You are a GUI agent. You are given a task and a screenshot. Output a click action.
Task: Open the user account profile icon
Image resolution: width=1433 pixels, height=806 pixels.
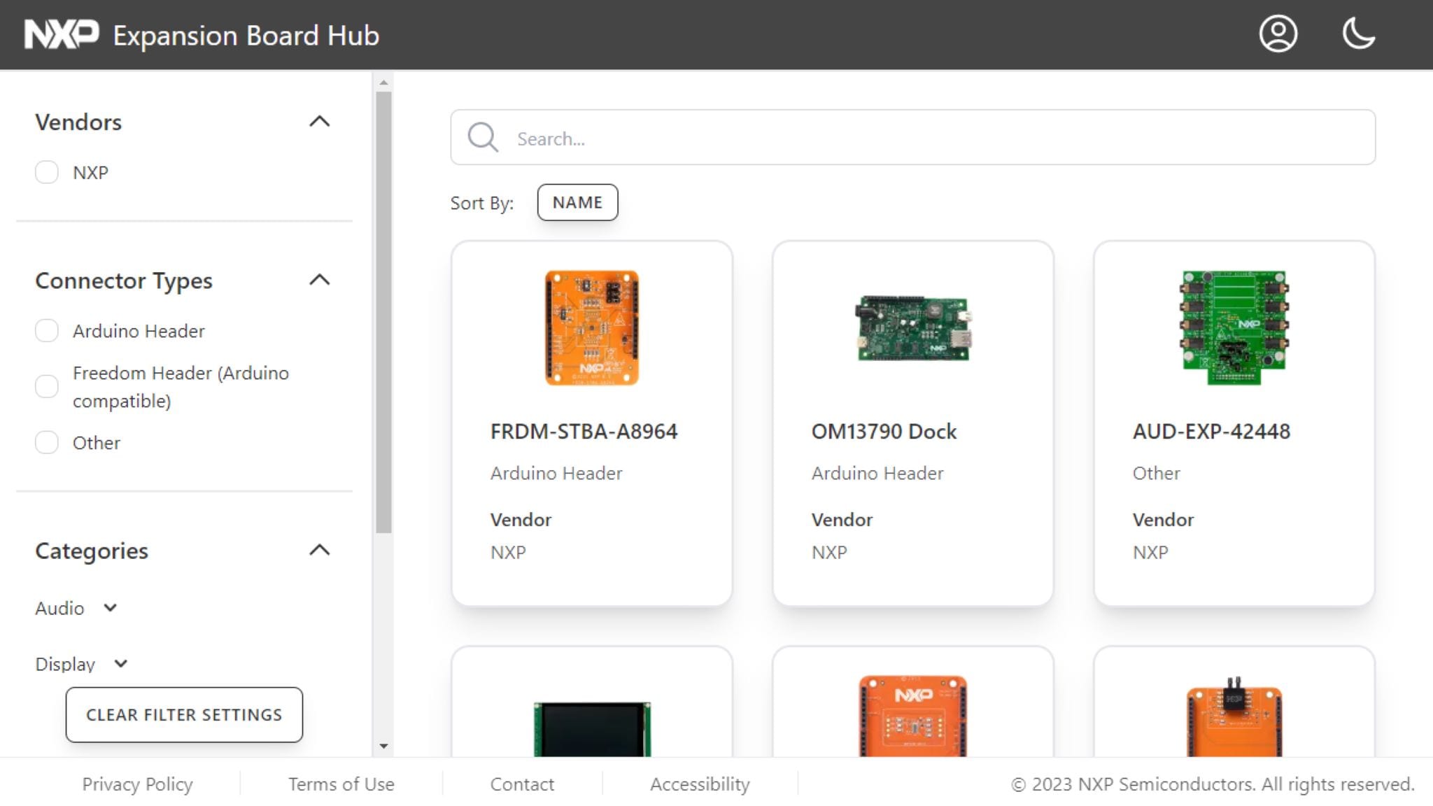[1278, 34]
